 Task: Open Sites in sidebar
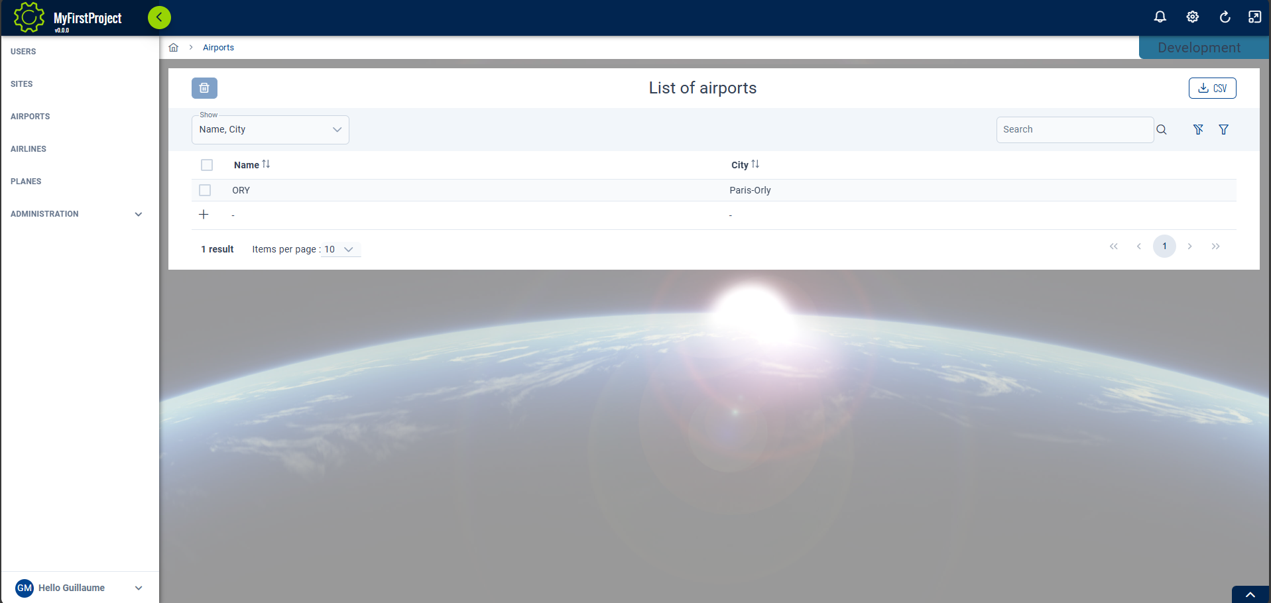22,84
